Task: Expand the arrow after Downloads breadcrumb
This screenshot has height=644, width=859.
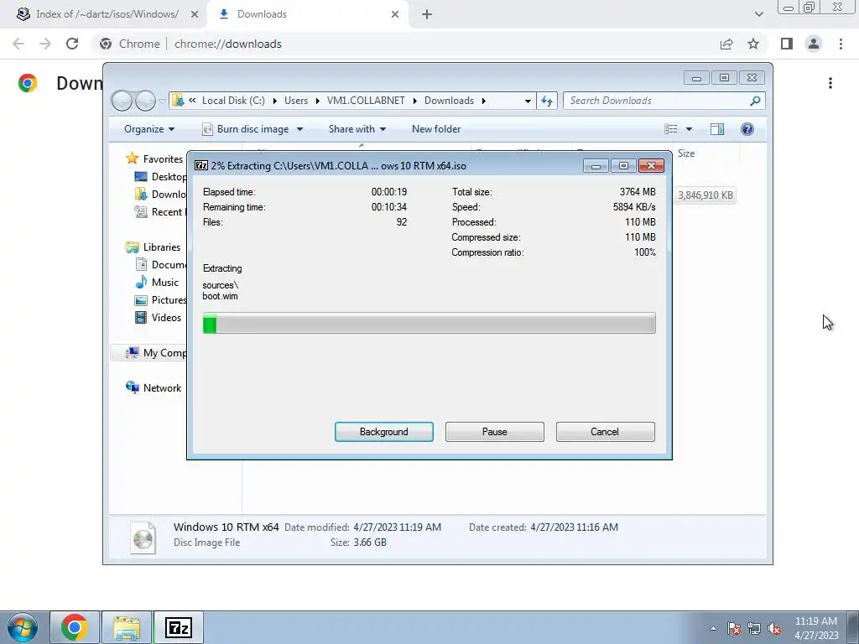Action: click(x=484, y=101)
